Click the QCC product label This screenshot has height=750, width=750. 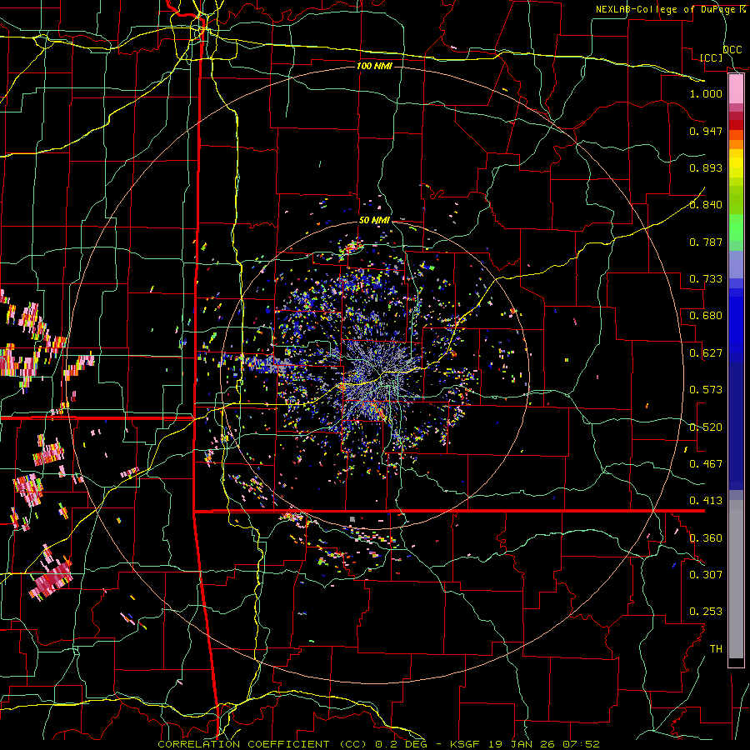click(732, 50)
